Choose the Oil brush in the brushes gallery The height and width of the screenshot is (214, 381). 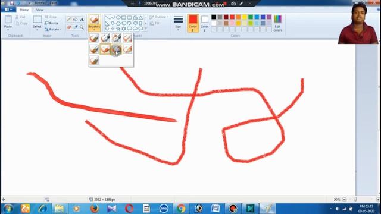94,49
